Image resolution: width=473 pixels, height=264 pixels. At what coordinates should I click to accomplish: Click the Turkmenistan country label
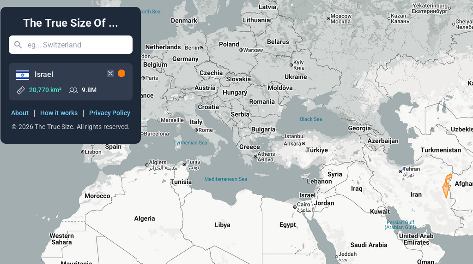pyautogui.click(x=441, y=150)
